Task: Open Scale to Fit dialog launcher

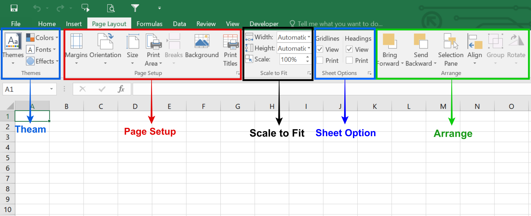Action: pyautogui.click(x=309, y=73)
